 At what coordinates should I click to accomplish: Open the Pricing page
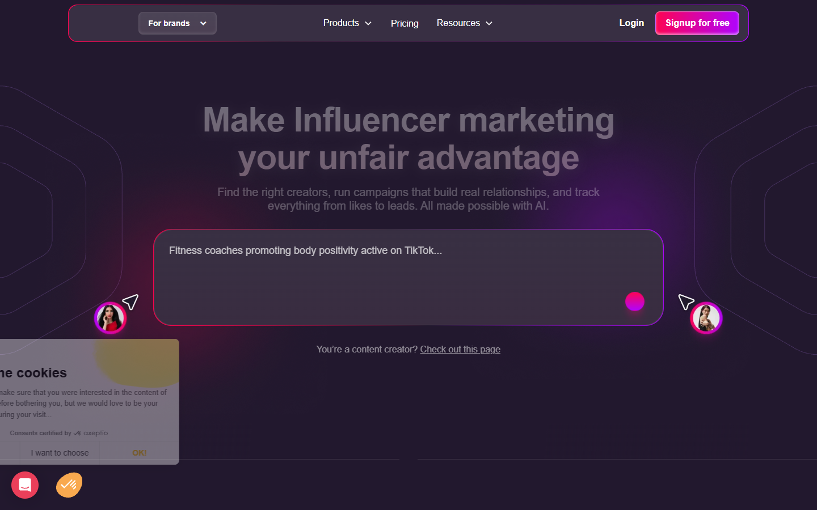405,23
